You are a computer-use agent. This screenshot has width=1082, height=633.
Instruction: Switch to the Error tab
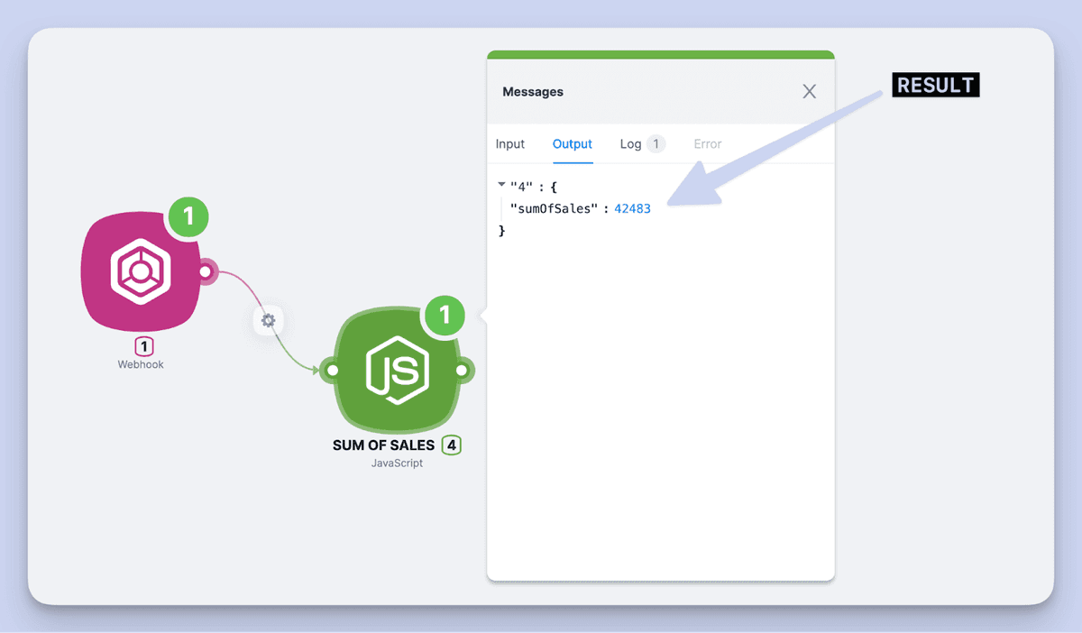708,144
